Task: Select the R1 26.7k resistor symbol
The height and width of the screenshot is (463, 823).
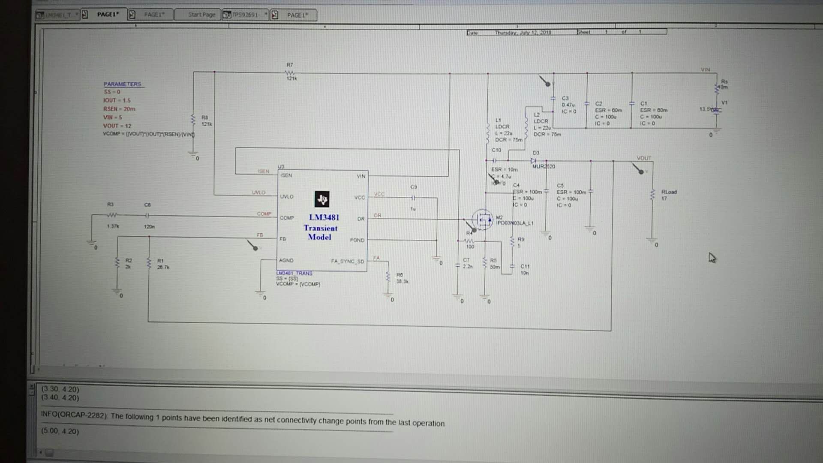Action: [x=149, y=263]
